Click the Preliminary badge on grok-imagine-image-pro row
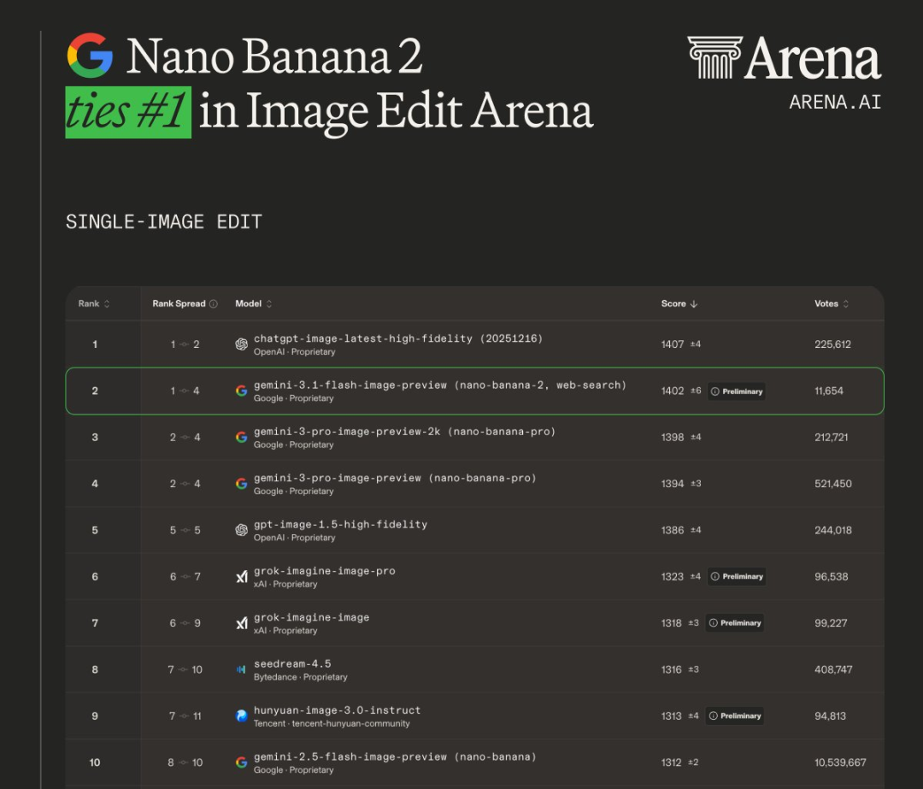Viewport: 923px width, 789px height. click(737, 576)
